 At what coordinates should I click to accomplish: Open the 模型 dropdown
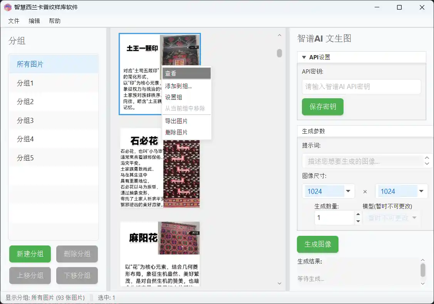pos(391,218)
